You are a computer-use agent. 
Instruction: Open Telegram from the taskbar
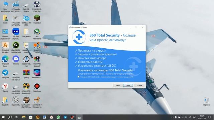pos(65,117)
